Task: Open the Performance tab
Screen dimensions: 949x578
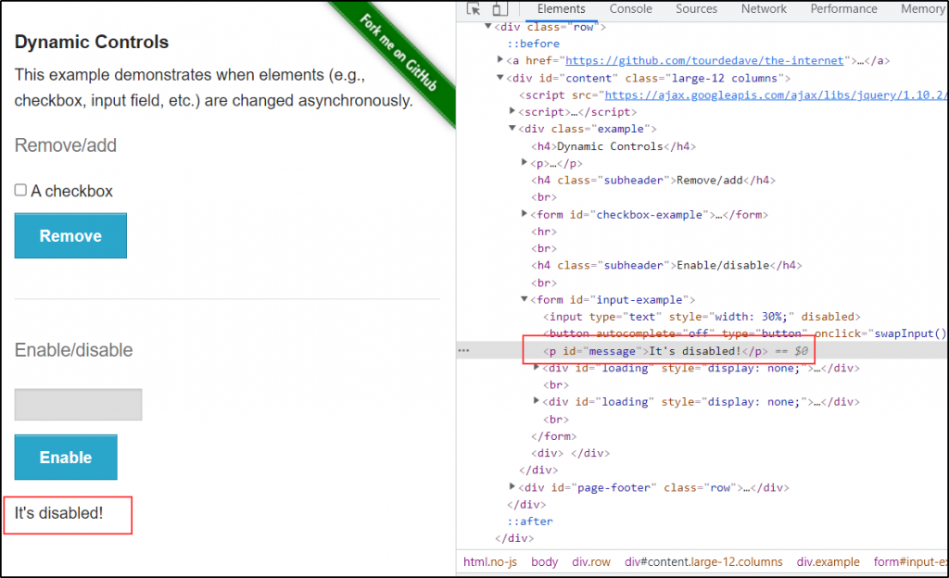Action: tap(843, 9)
